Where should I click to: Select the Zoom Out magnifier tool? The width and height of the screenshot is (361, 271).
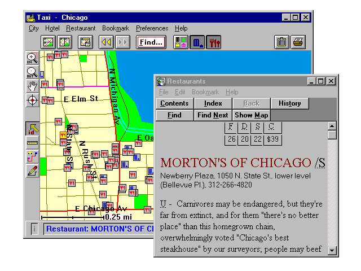tap(32, 72)
